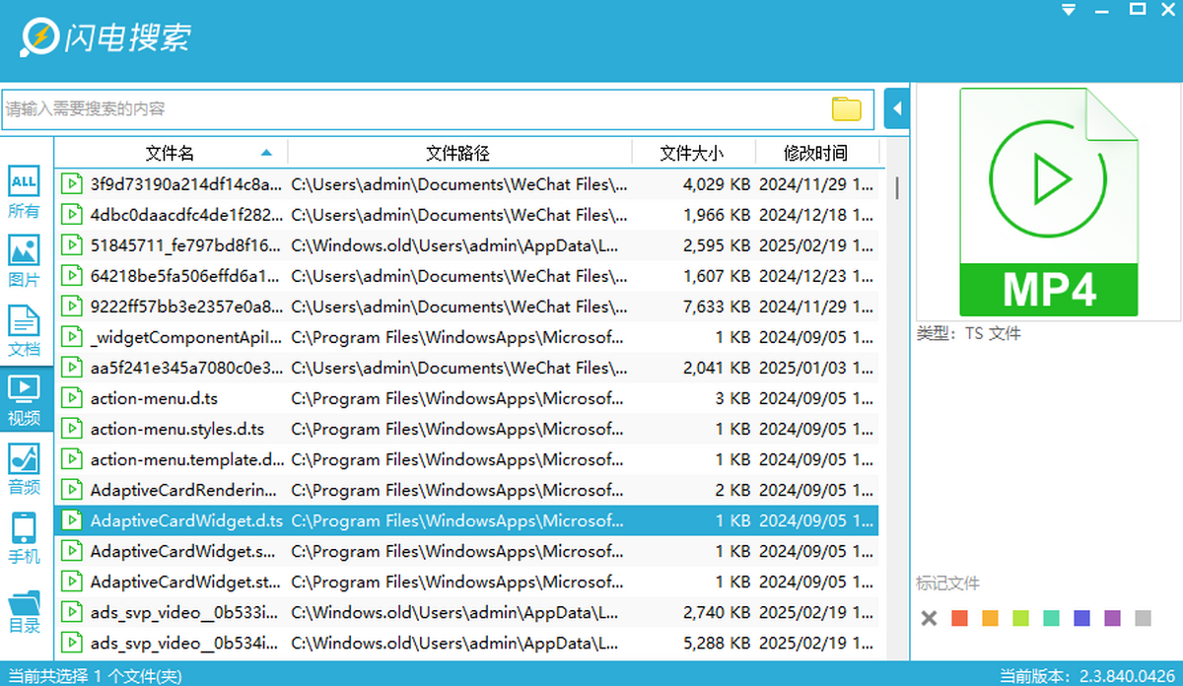Select the 视频 (Video) category
Screen dimensions: 1183x686
(x=24, y=398)
